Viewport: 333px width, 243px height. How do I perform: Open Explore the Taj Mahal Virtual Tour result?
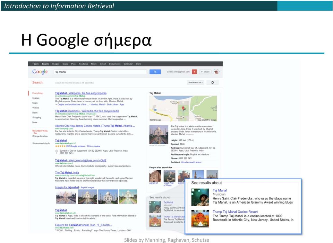tap(84, 225)
